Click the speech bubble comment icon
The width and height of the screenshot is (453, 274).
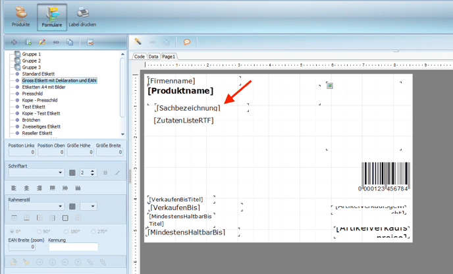pyautogui.click(x=186, y=42)
